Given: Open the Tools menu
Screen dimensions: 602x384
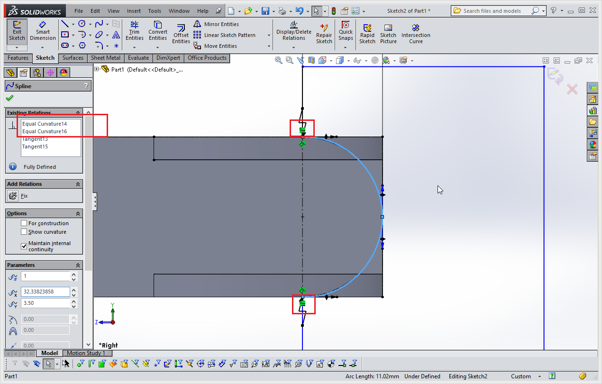Looking at the screenshot, I should (155, 11).
